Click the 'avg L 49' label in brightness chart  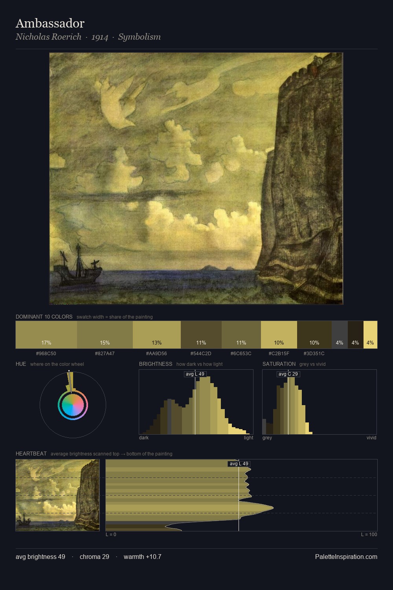pyautogui.click(x=195, y=374)
